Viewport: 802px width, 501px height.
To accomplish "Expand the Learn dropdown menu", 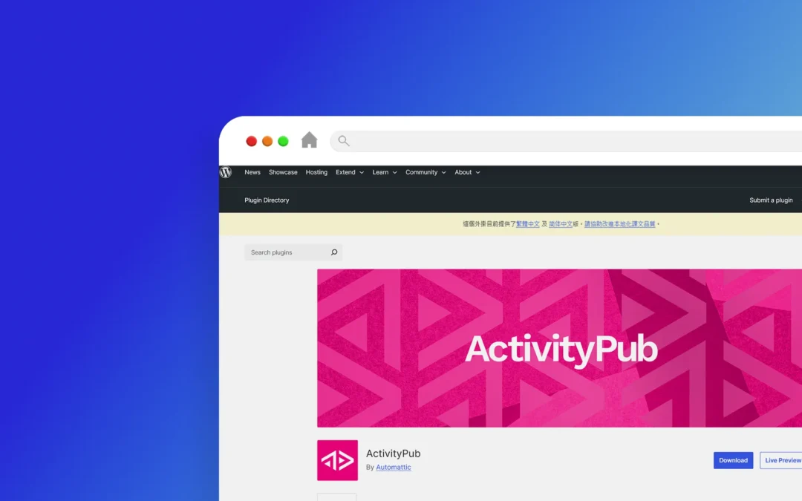I will click(385, 172).
